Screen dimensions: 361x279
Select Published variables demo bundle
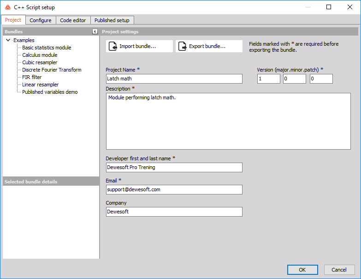pyautogui.click(x=50, y=92)
